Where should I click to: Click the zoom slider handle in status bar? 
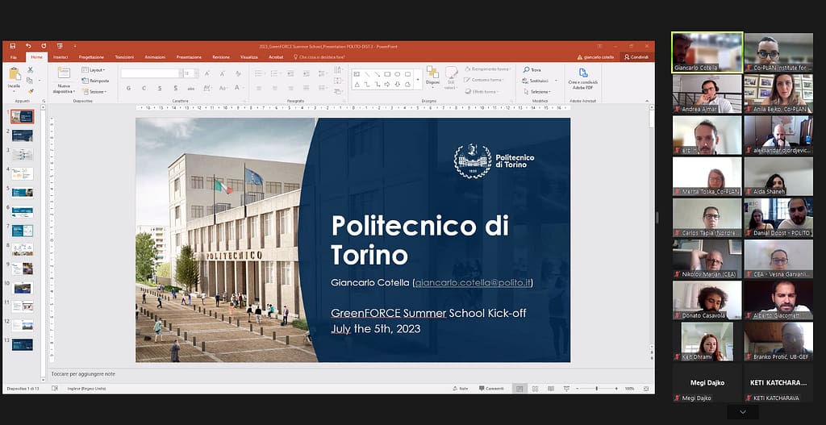tap(596, 389)
